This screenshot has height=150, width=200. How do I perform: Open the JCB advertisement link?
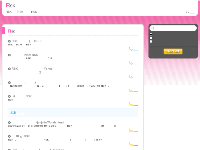17,113
